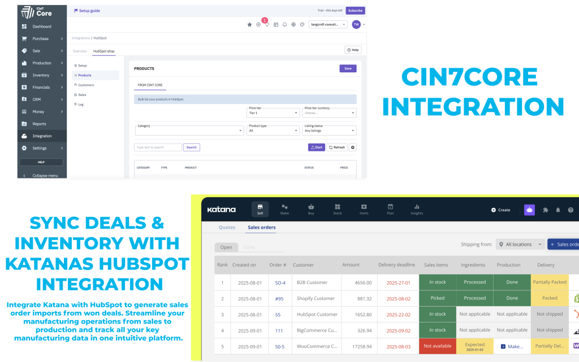Open the langcroft consult organization dropdown
The width and height of the screenshot is (579, 362).
click(x=328, y=25)
